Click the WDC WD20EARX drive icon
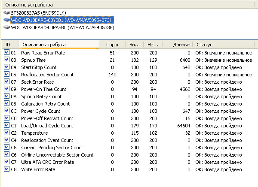 7,27
